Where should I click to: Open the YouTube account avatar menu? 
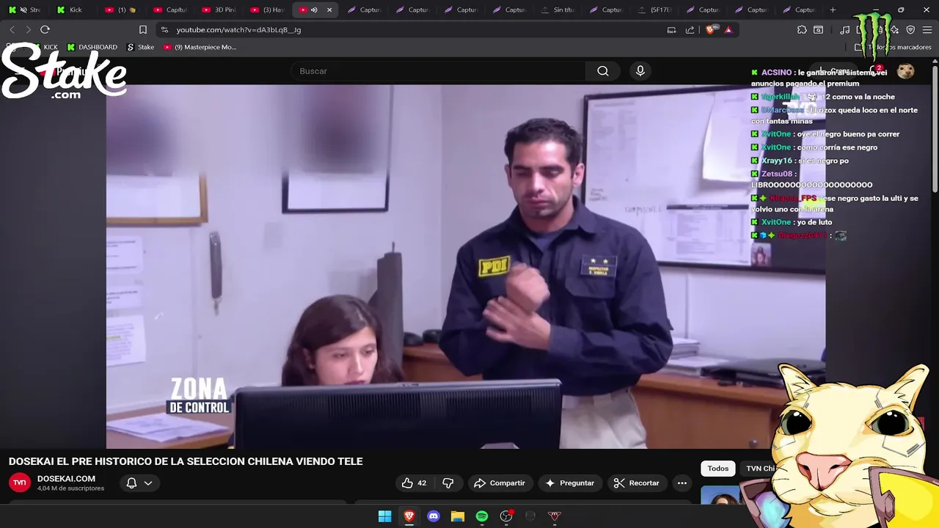tap(906, 71)
